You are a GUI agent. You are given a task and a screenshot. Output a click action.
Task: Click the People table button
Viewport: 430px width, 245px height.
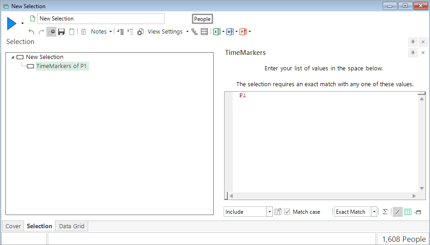coord(202,19)
